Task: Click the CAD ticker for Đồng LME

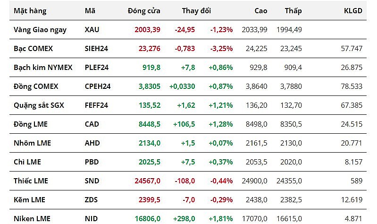Action: (x=92, y=124)
